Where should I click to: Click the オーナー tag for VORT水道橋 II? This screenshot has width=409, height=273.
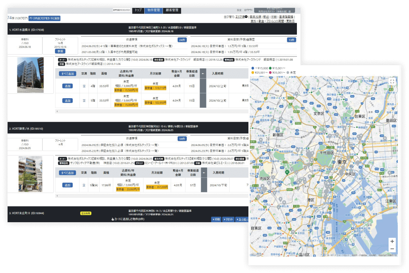[x=62, y=60]
